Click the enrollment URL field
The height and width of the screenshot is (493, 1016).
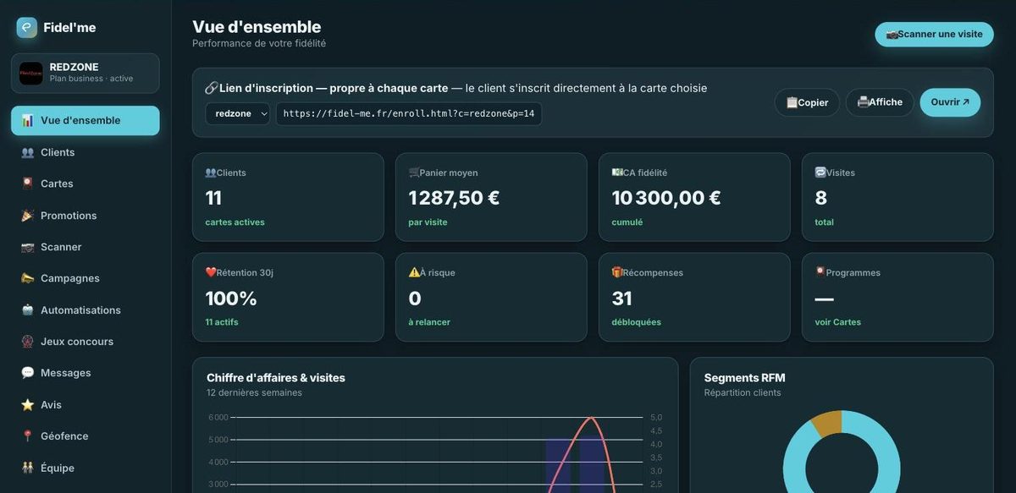409,113
